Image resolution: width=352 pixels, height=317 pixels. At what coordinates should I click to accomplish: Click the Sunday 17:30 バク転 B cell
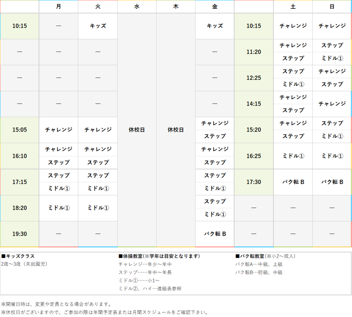(x=332, y=182)
